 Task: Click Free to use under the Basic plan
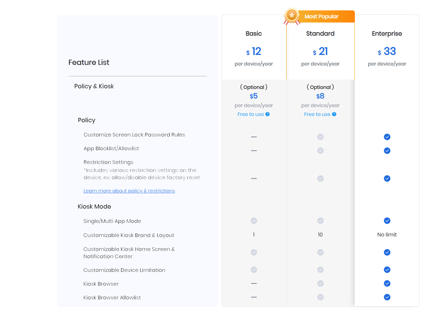point(251,114)
